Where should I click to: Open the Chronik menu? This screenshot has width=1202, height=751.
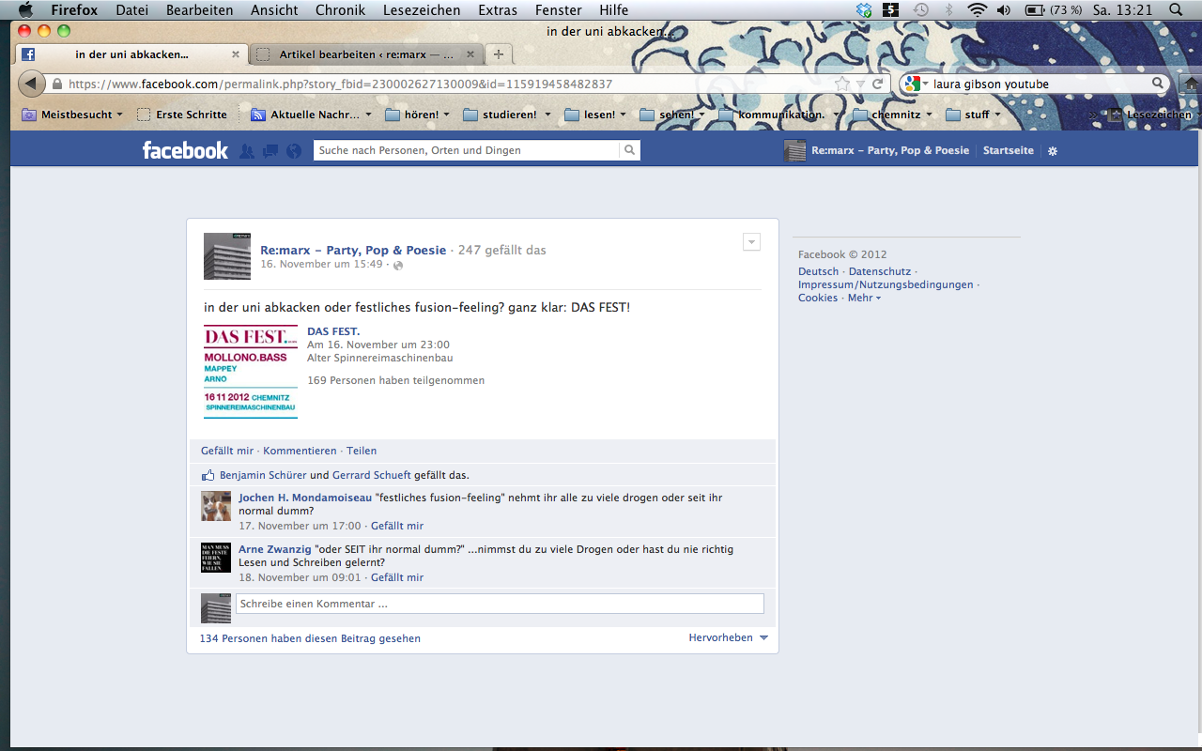point(340,9)
